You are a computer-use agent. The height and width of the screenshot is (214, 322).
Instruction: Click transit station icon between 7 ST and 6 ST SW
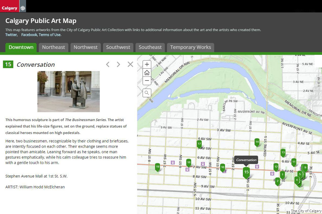pos(173,162)
